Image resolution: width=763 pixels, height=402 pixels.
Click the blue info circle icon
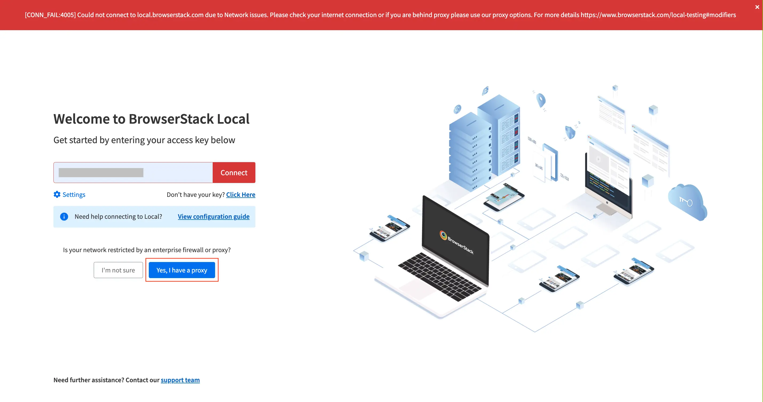[64, 217]
